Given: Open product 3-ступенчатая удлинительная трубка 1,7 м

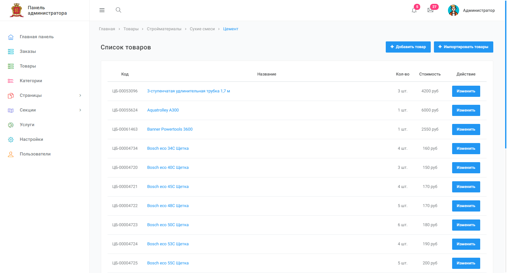Looking at the screenshot, I should (x=189, y=91).
